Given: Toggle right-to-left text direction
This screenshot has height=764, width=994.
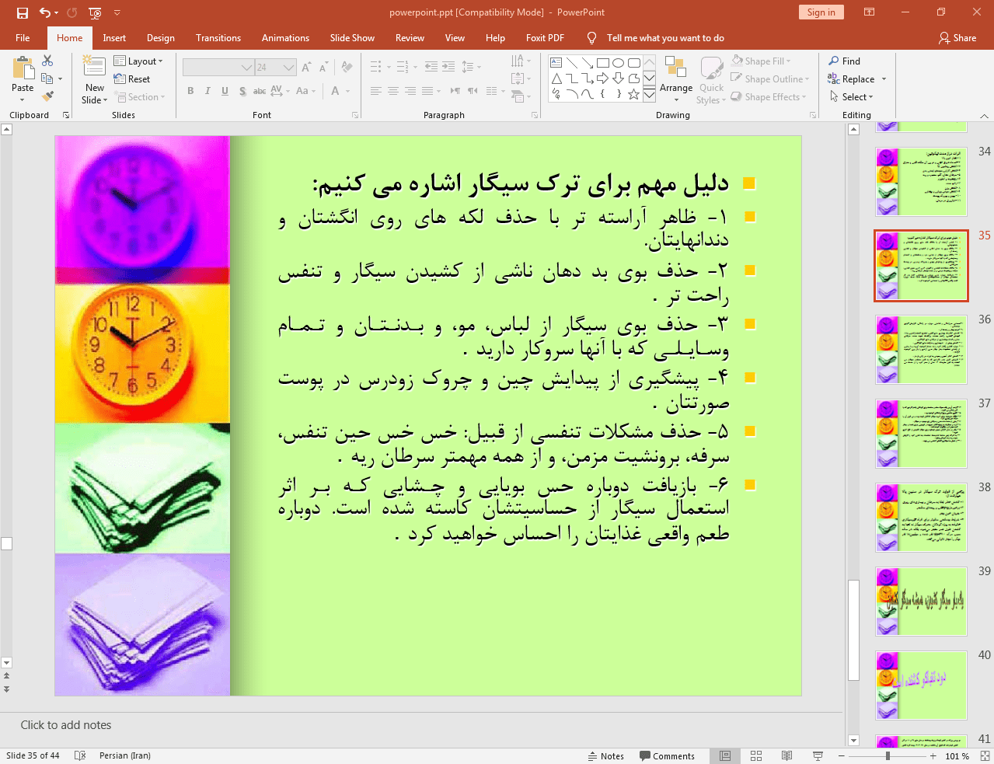Looking at the screenshot, I should 473,91.
